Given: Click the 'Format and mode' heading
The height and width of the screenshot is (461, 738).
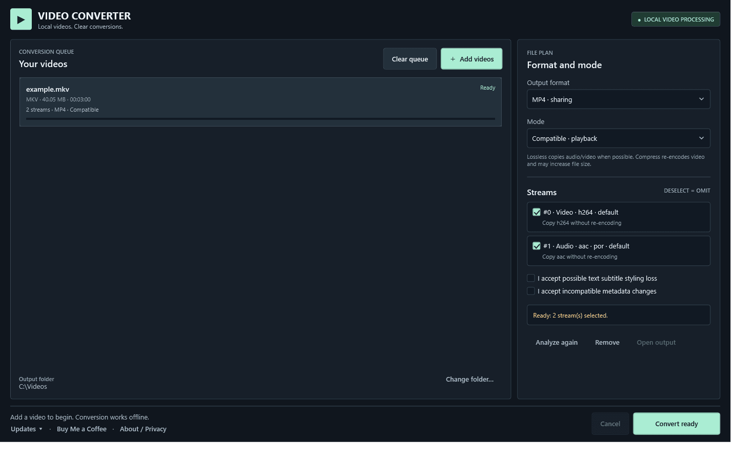Looking at the screenshot, I should point(564,65).
